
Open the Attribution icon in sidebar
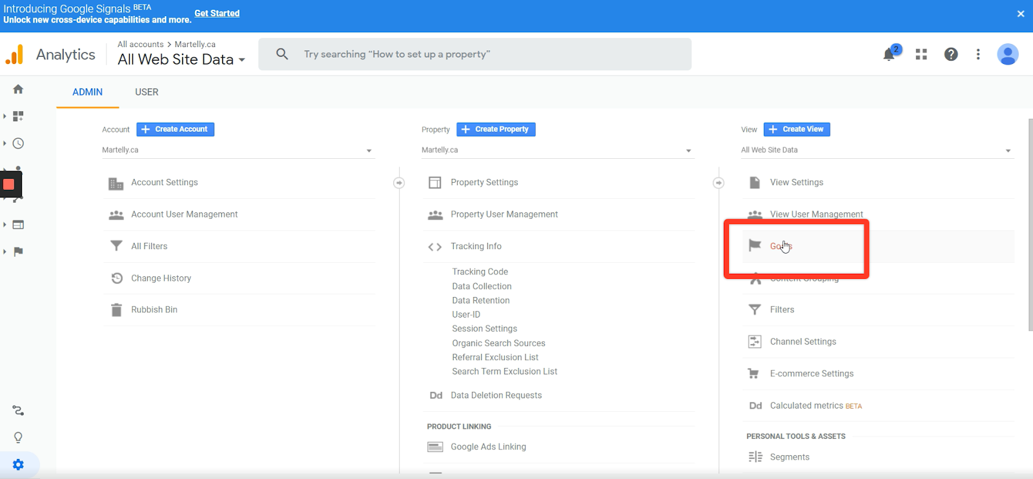[18, 411]
